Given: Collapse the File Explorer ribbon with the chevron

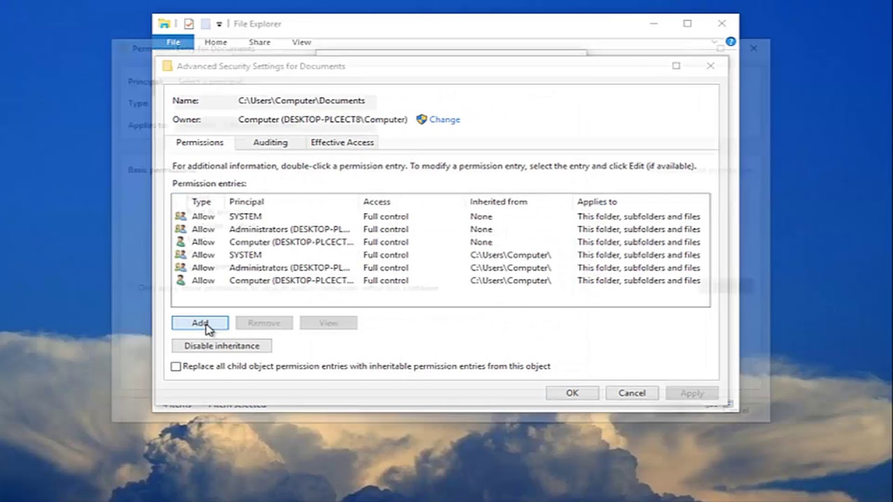Looking at the screenshot, I should 715,43.
